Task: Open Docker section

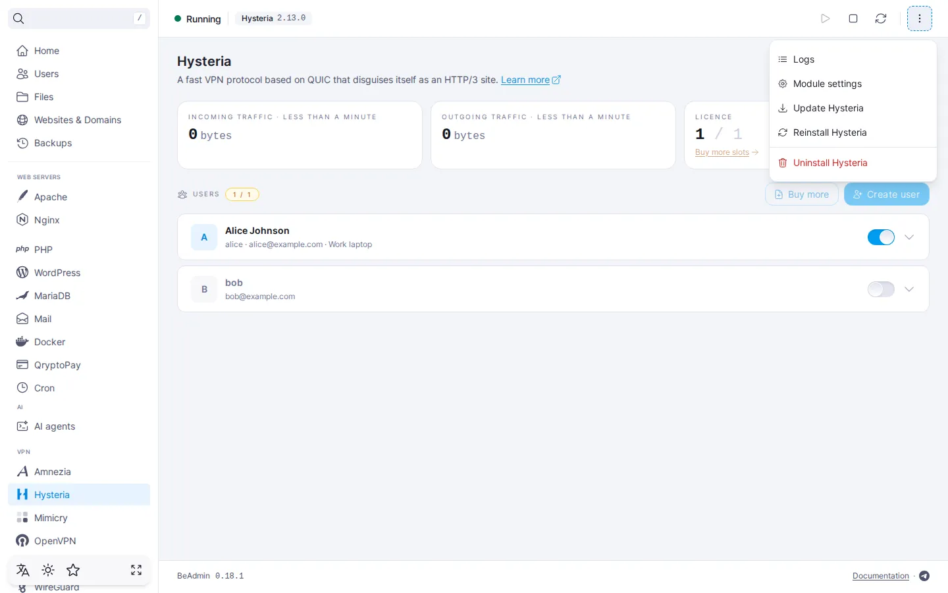Action: click(79, 342)
